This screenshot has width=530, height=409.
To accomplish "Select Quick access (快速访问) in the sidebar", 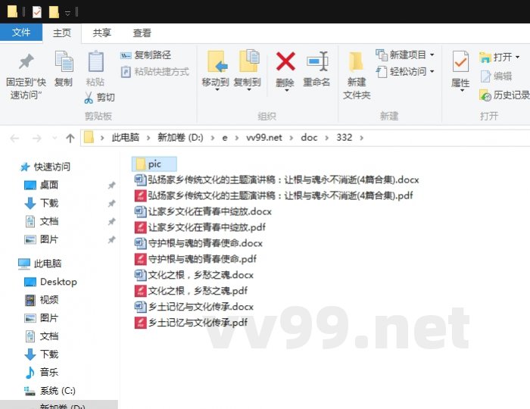I will tap(45, 167).
